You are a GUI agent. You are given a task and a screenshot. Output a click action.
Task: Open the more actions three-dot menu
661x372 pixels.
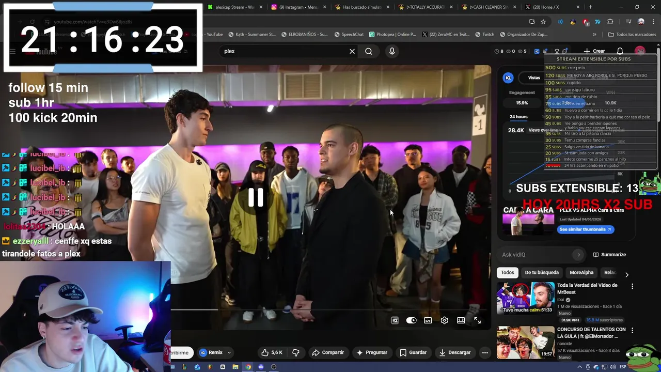pos(485,352)
